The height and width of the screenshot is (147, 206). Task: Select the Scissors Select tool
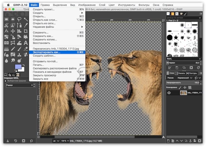click(6, 25)
